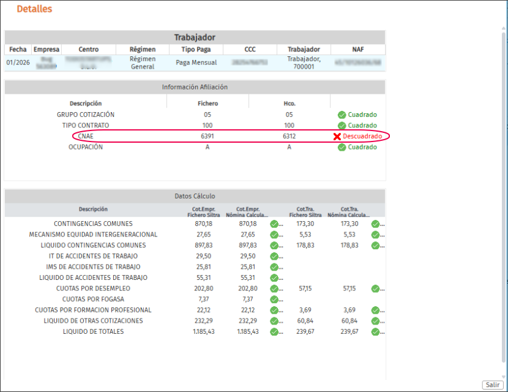The image size is (508, 392).
Task: Click worker check icon for LIQUIDO CONTINGENCIAS COMUNES
Action: pos(376,246)
